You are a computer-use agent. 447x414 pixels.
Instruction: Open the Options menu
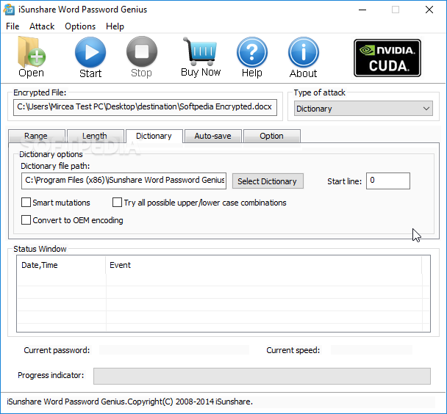80,26
